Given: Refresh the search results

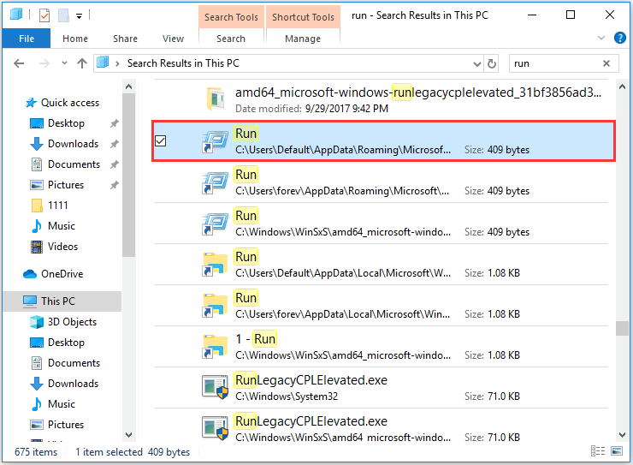Looking at the screenshot, I should (492, 64).
